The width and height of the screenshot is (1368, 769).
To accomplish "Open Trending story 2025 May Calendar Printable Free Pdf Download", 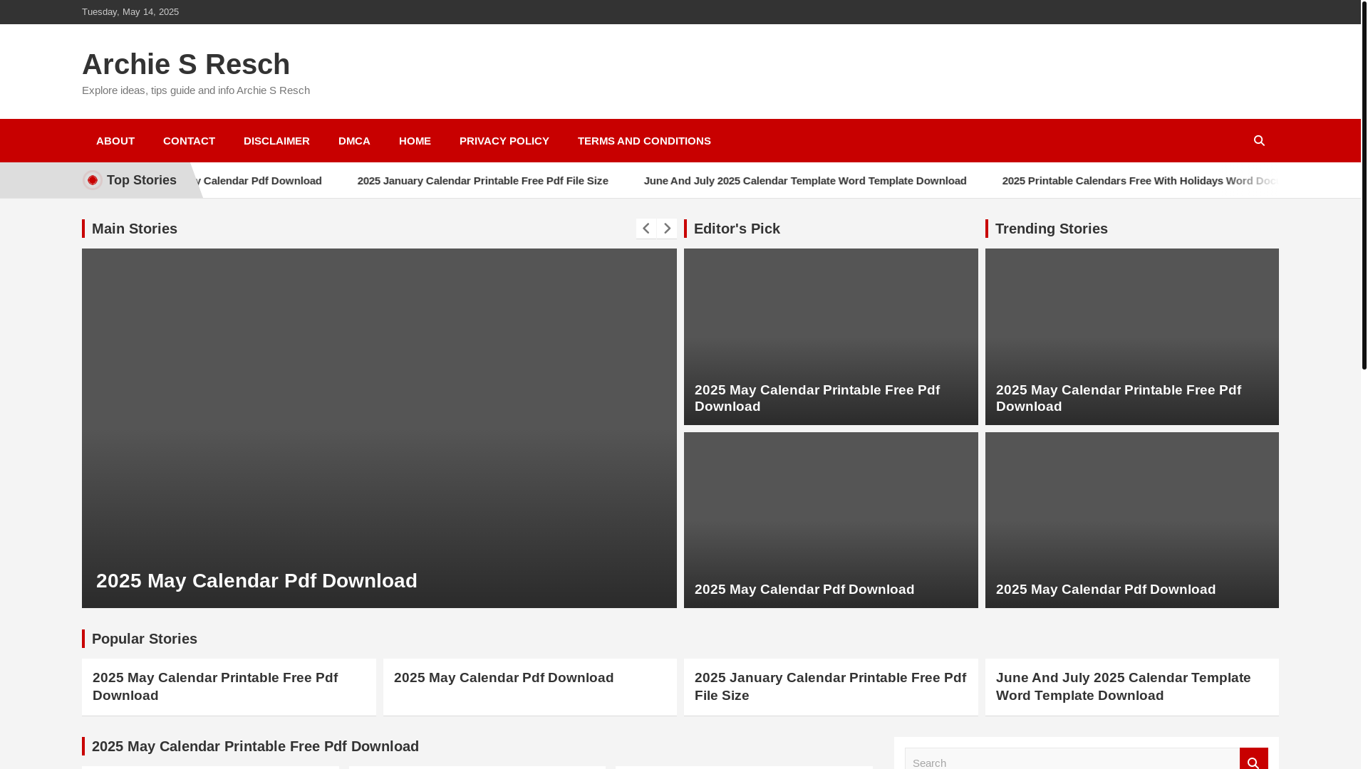I will pos(1119,398).
